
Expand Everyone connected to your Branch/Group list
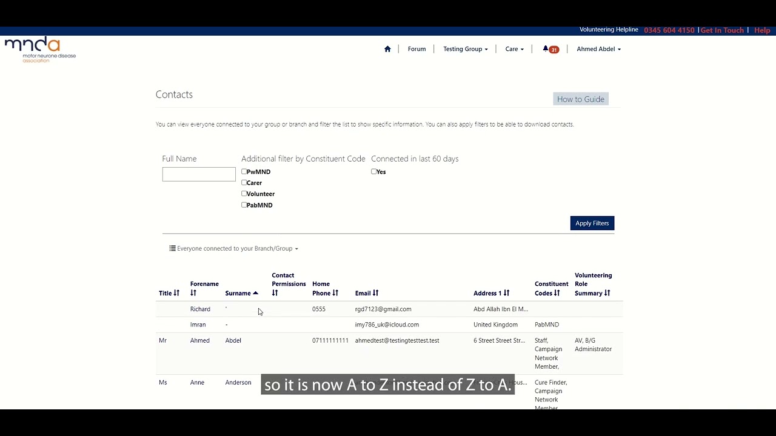click(233, 248)
